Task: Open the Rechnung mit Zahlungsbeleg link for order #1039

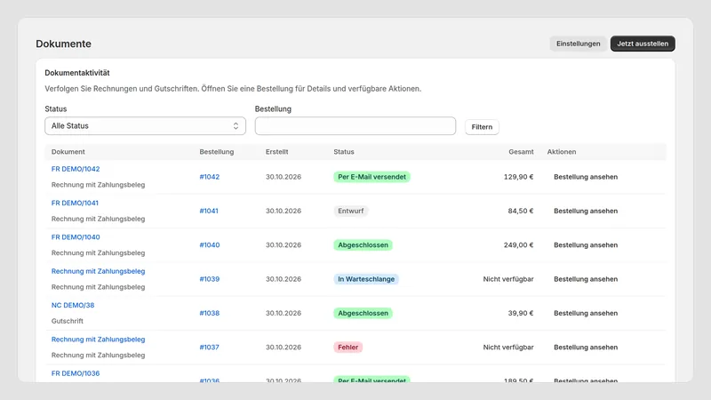Action: tap(98, 271)
